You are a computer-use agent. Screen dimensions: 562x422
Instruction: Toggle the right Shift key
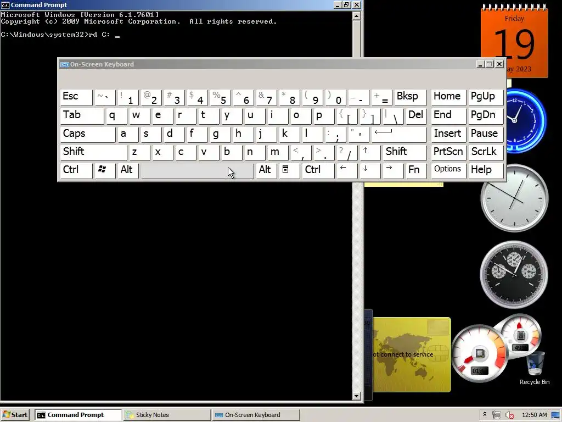(x=404, y=152)
